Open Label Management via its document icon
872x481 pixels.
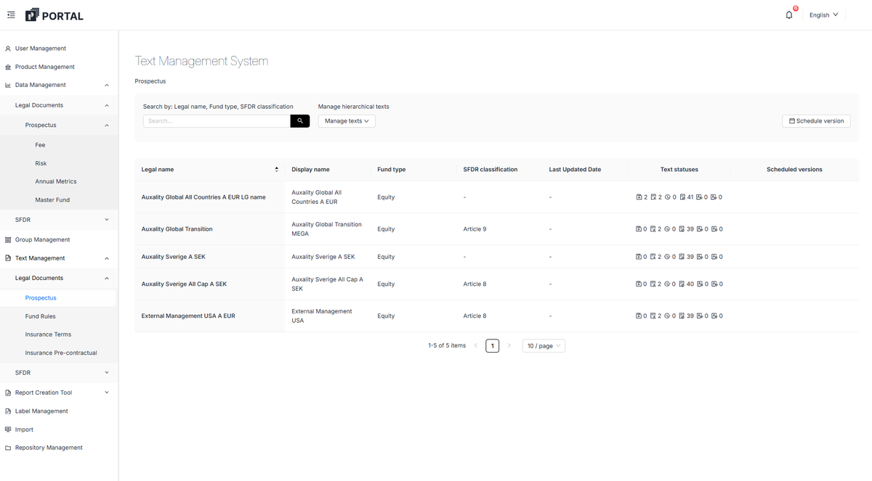(x=8, y=411)
